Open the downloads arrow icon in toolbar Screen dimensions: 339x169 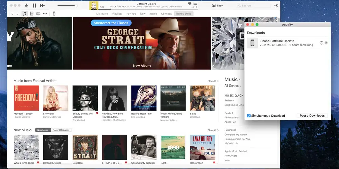pos(276,6)
